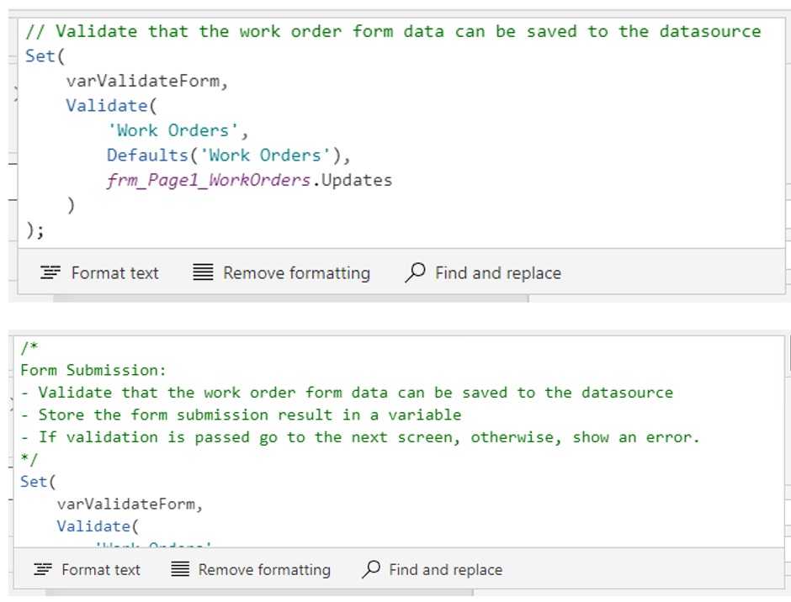Click Find and replace magnifier in top editor
Screen dimensions: 791x602
coord(415,272)
